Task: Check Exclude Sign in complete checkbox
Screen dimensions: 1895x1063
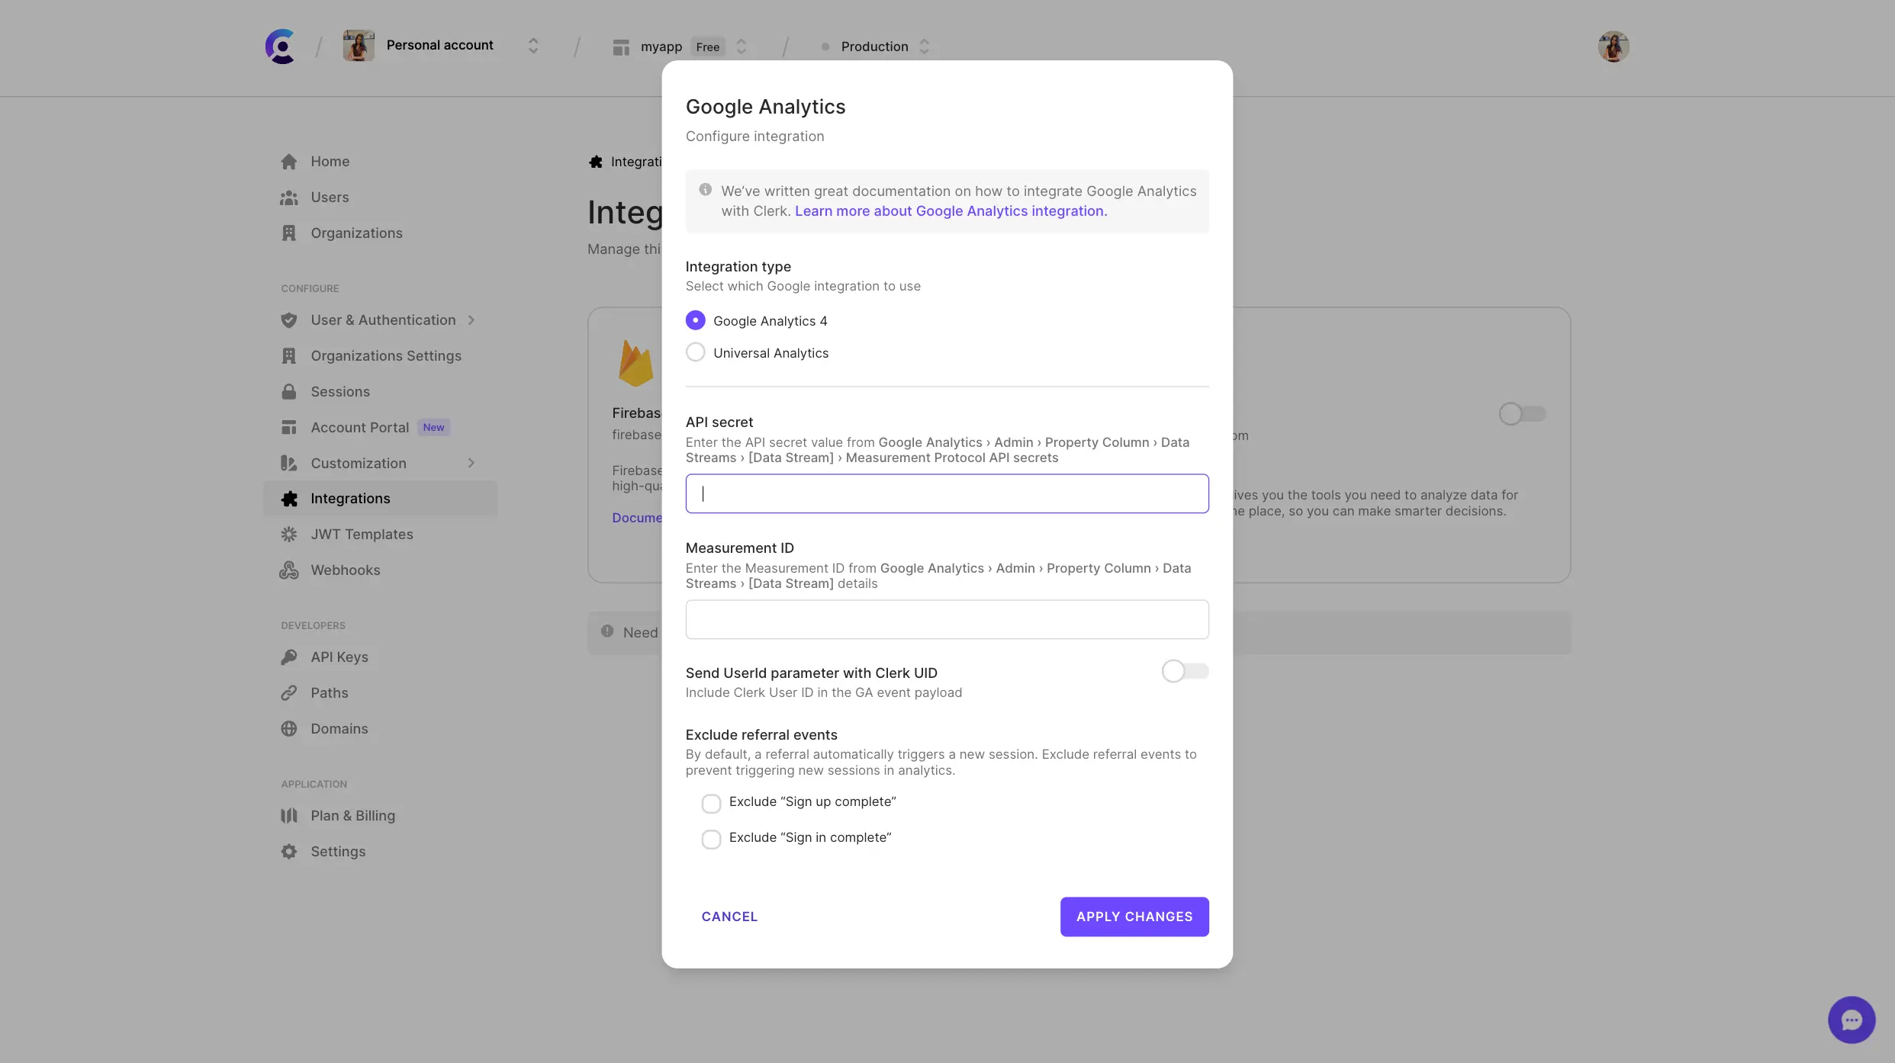Action: point(711,838)
